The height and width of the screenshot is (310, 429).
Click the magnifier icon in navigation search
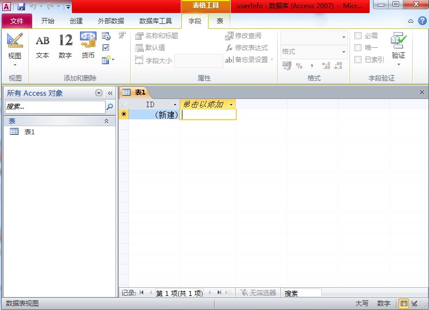(110, 107)
